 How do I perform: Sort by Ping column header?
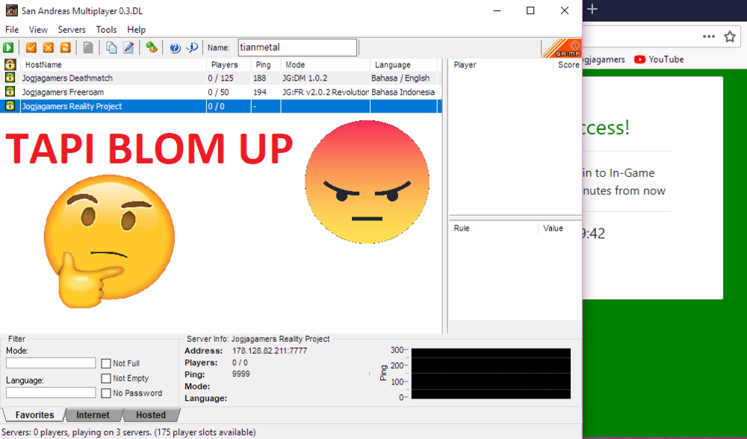click(266, 65)
